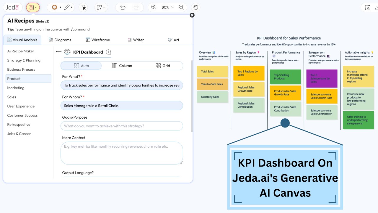Click the screen capture frame icon
378x213 pixels.
(x=368, y=8)
